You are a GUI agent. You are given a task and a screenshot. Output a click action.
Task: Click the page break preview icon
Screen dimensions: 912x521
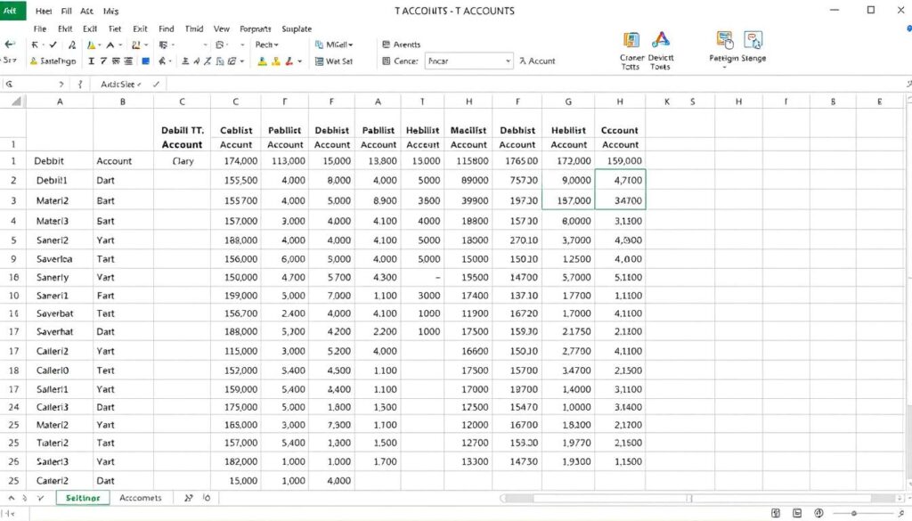819,513
